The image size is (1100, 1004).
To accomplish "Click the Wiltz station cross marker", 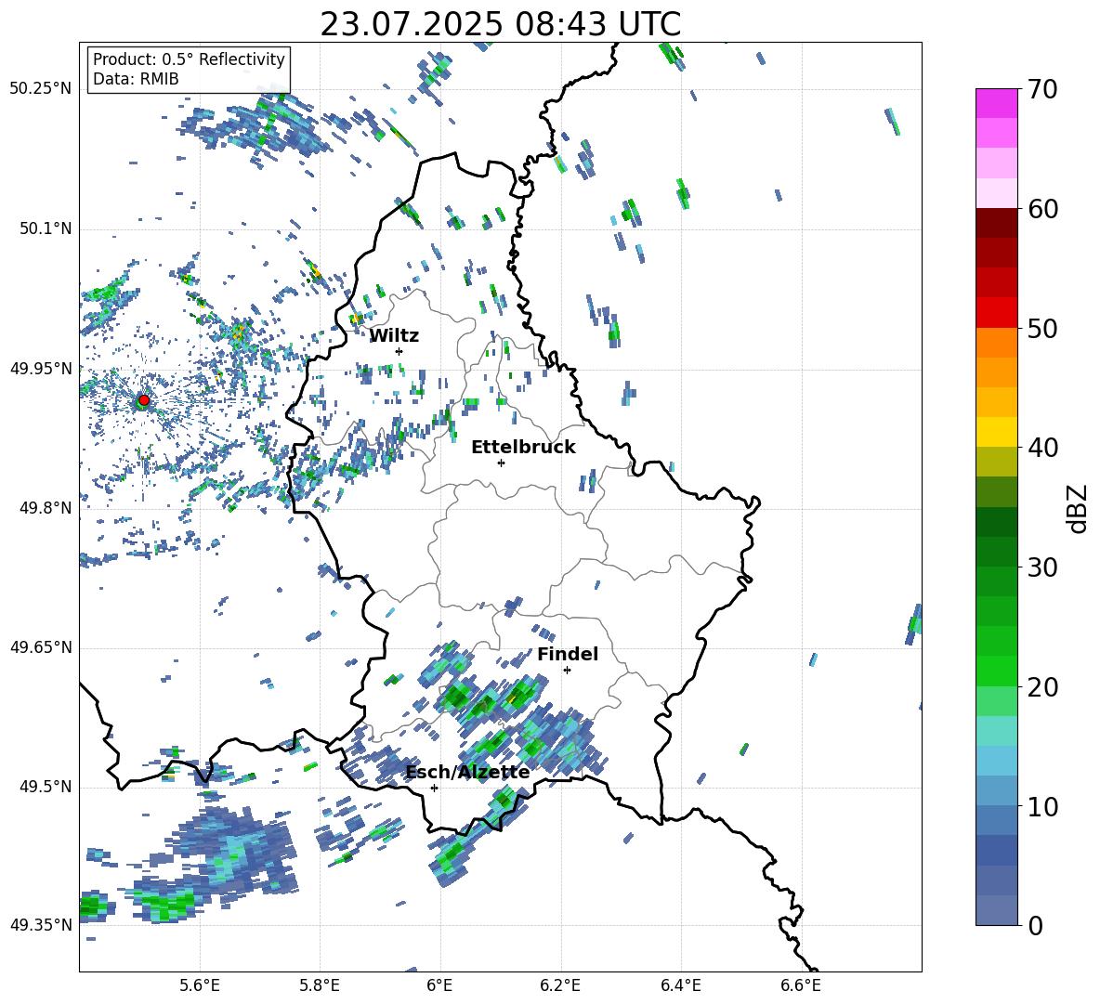I will pyautogui.click(x=399, y=351).
